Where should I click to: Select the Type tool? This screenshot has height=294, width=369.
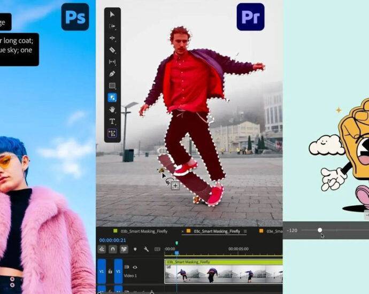(112, 121)
